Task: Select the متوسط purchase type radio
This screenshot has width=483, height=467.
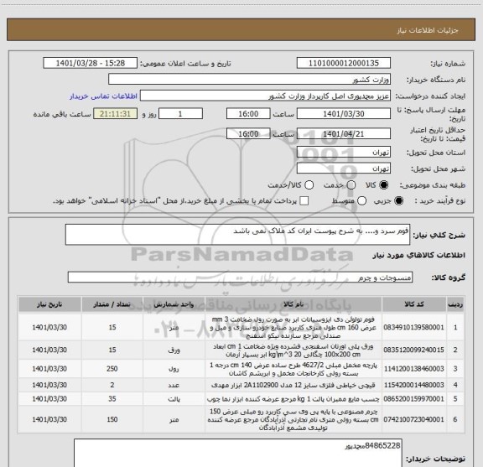Action: click(x=361, y=201)
